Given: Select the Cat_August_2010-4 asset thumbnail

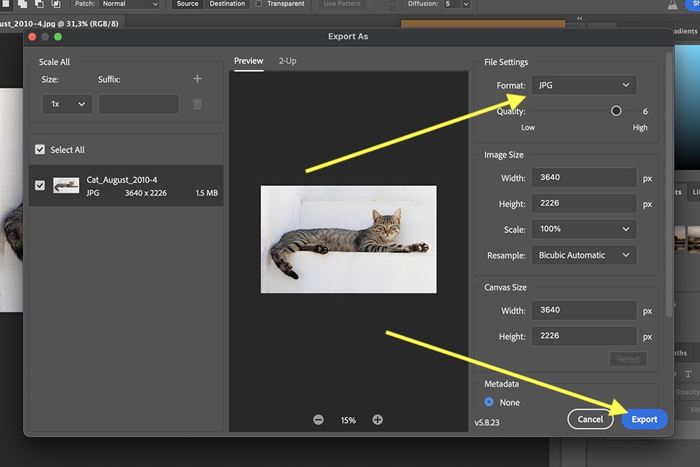Looking at the screenshot, I should 66,185.
